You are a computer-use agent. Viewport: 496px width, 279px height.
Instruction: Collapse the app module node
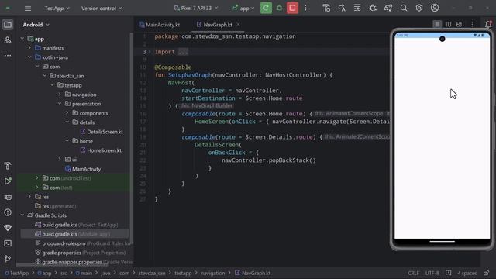click(x=22, y=39)
